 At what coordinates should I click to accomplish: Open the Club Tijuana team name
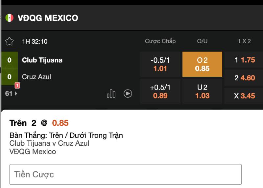click(42, 60)
